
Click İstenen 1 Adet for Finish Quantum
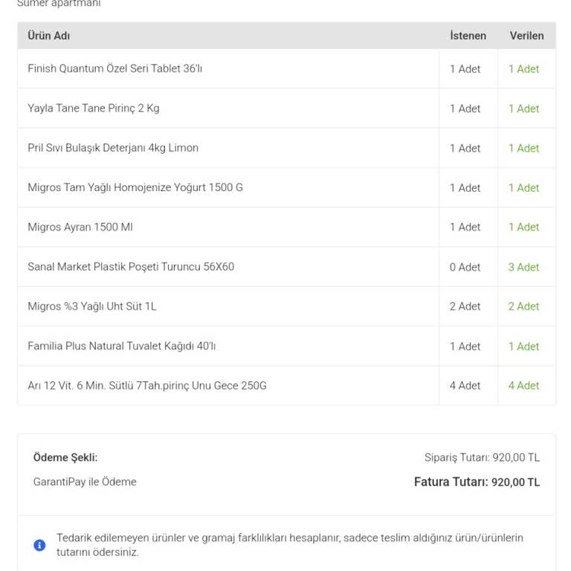click(x=465, y=69)
